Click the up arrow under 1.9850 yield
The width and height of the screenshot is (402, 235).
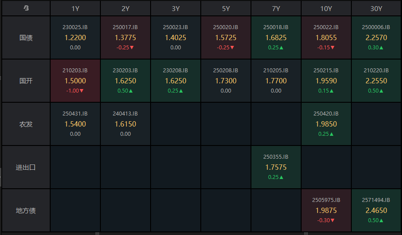331,134
